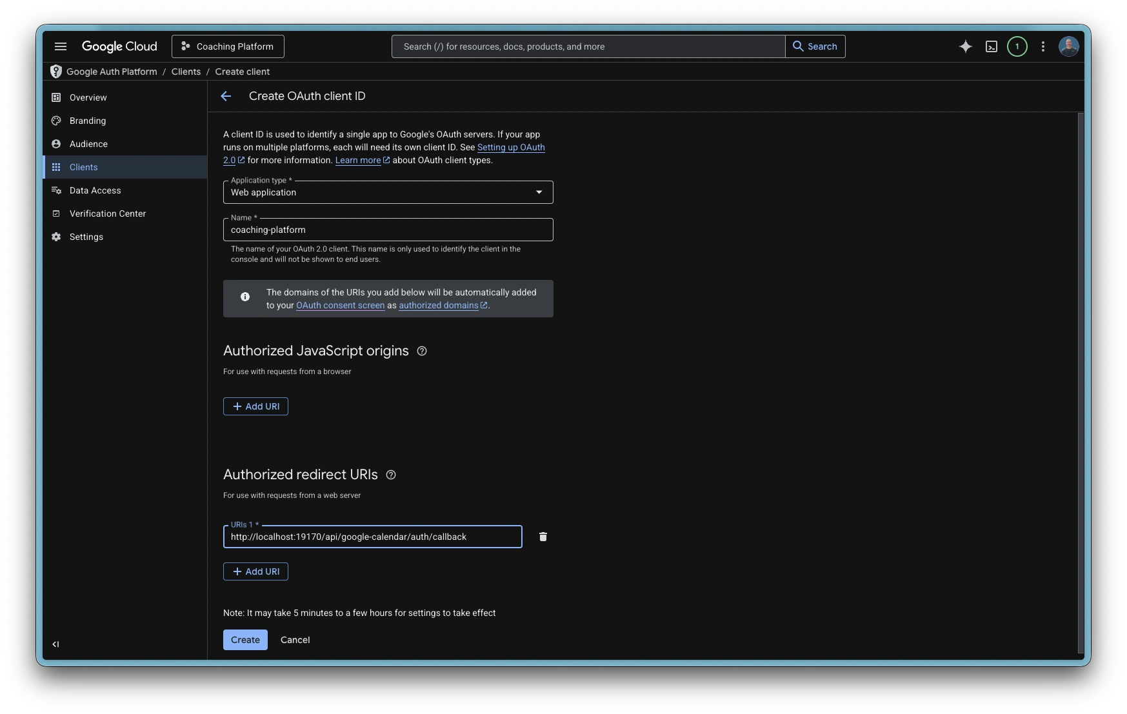
Task: Add URI under Authorized JavaScript origins
Action: (x=255, y=406)
